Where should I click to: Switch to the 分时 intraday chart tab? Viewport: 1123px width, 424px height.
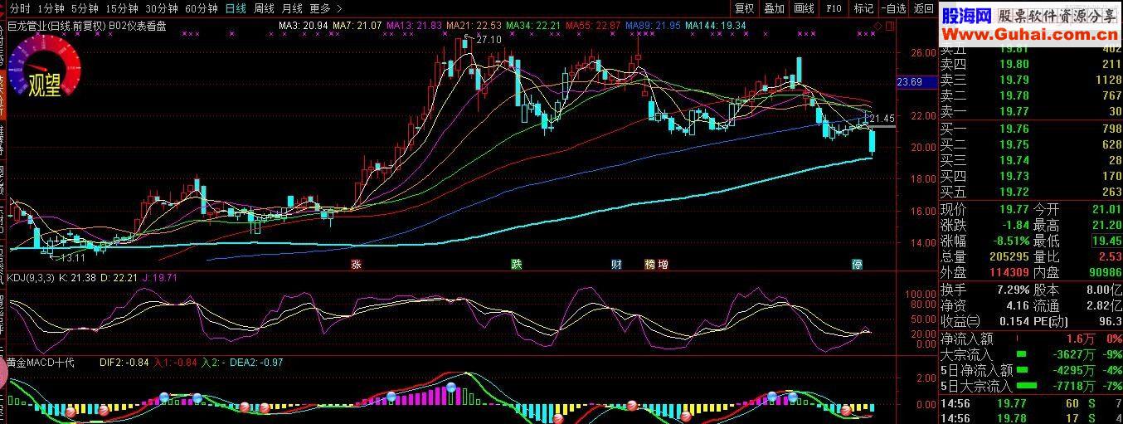click(x=19, y=8)
